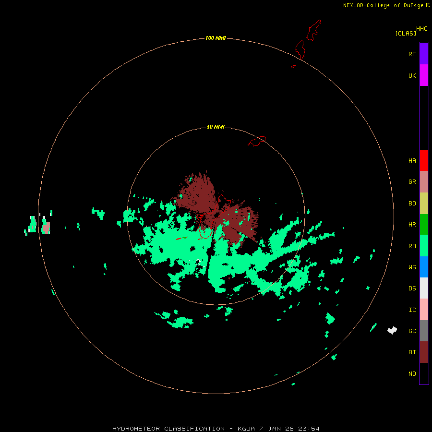
Task: Click the ND legend label
Action: 412,374
